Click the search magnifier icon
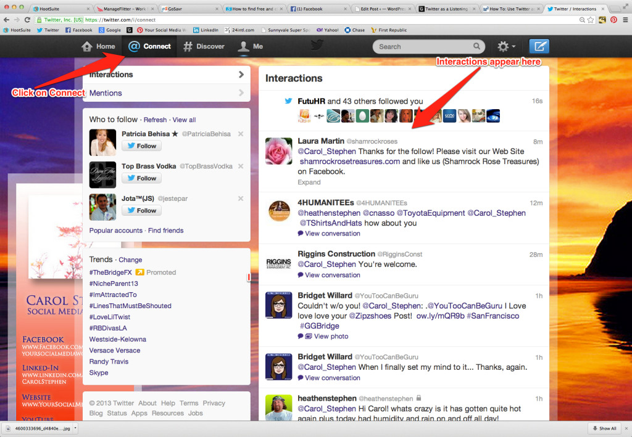 (476, 46)
